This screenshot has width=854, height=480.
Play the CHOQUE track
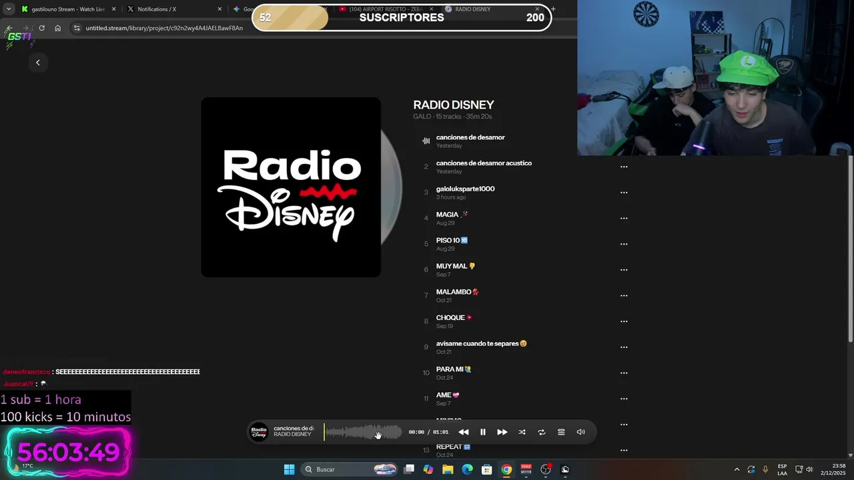454,318
